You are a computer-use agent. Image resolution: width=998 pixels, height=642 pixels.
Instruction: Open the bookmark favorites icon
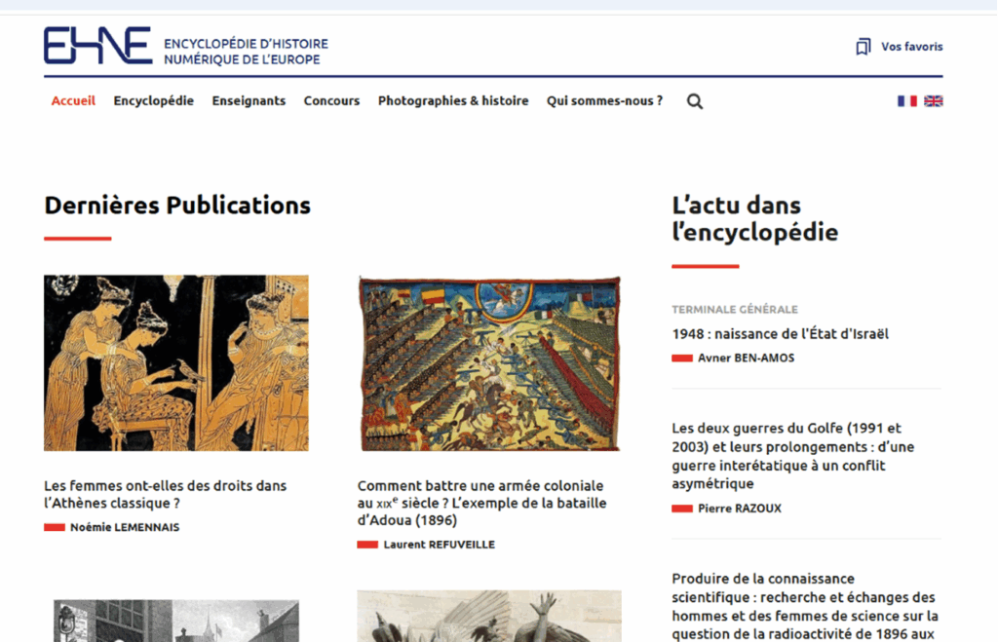click(x=864, y=47)
